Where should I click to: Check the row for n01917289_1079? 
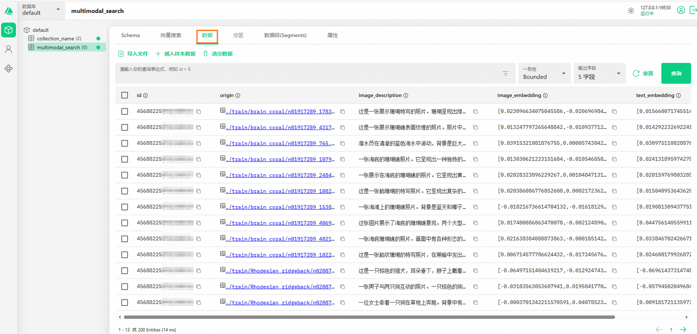(125, 159)
